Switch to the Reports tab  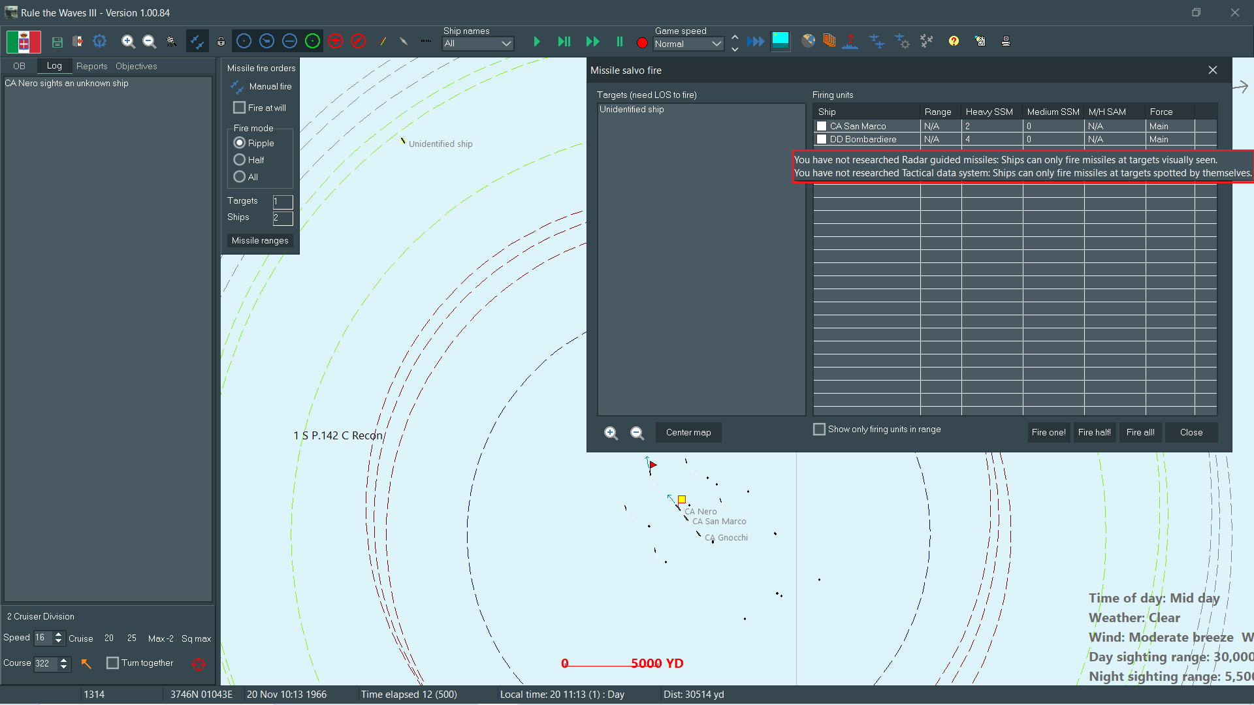[x=91, y=66]
